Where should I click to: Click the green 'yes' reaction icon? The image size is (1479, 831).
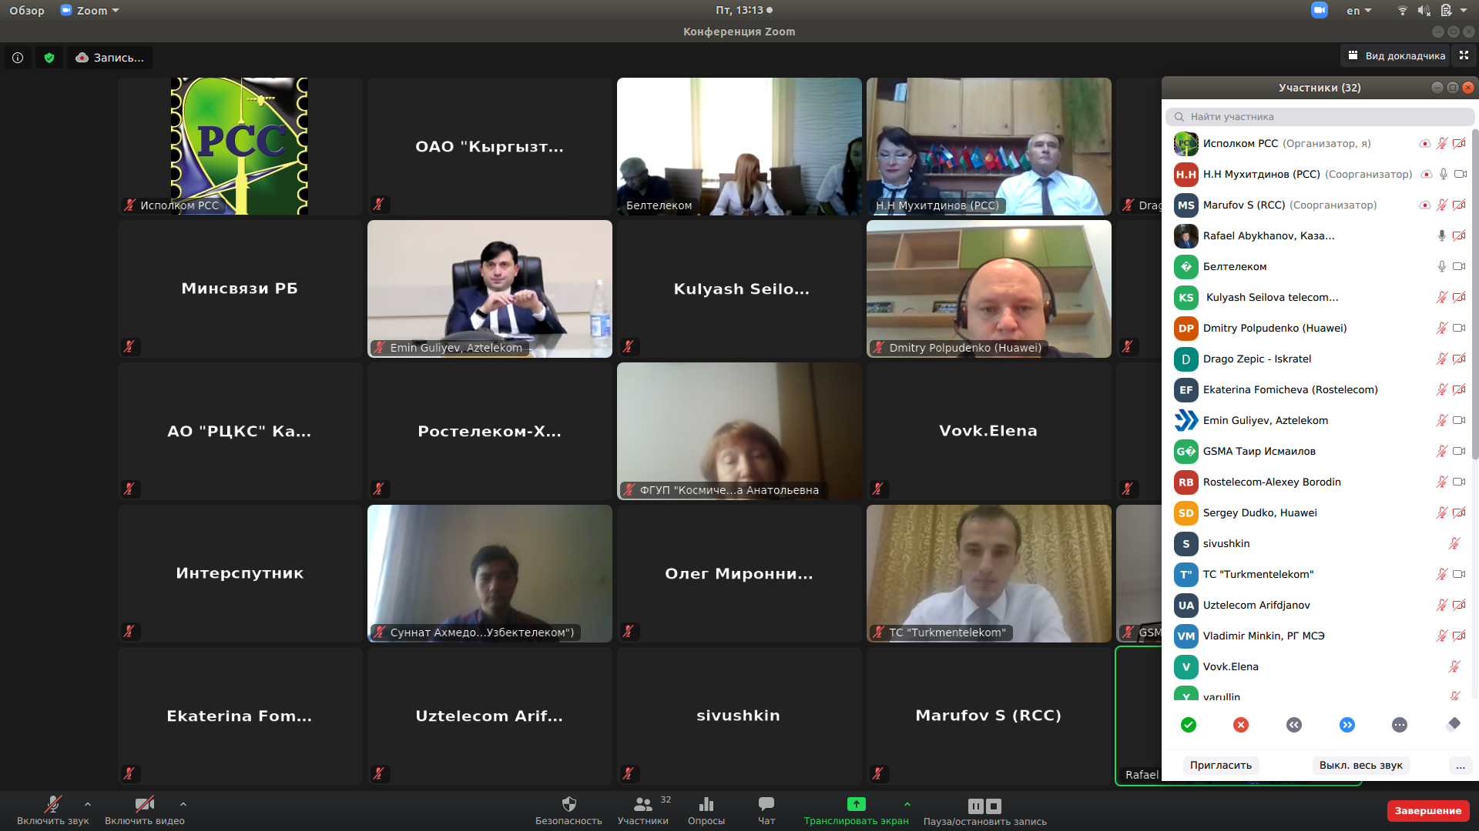coord(1188,725)
